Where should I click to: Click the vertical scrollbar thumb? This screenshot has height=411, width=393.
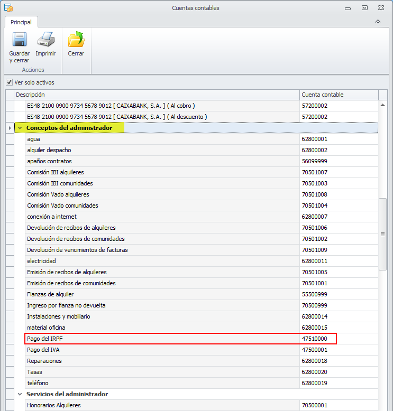(x=383, y=235)
